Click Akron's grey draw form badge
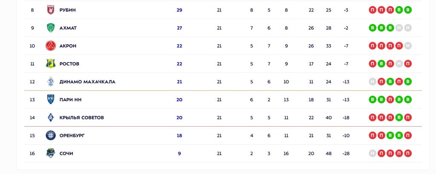436x174 pixels. (x=408, y=46)
